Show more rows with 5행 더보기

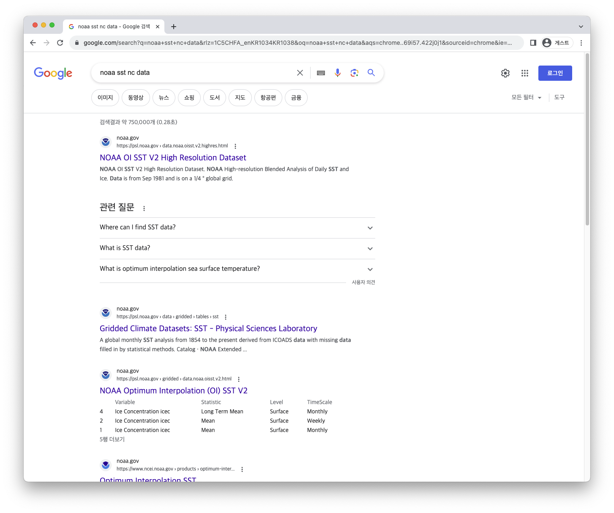coord(112,439)
